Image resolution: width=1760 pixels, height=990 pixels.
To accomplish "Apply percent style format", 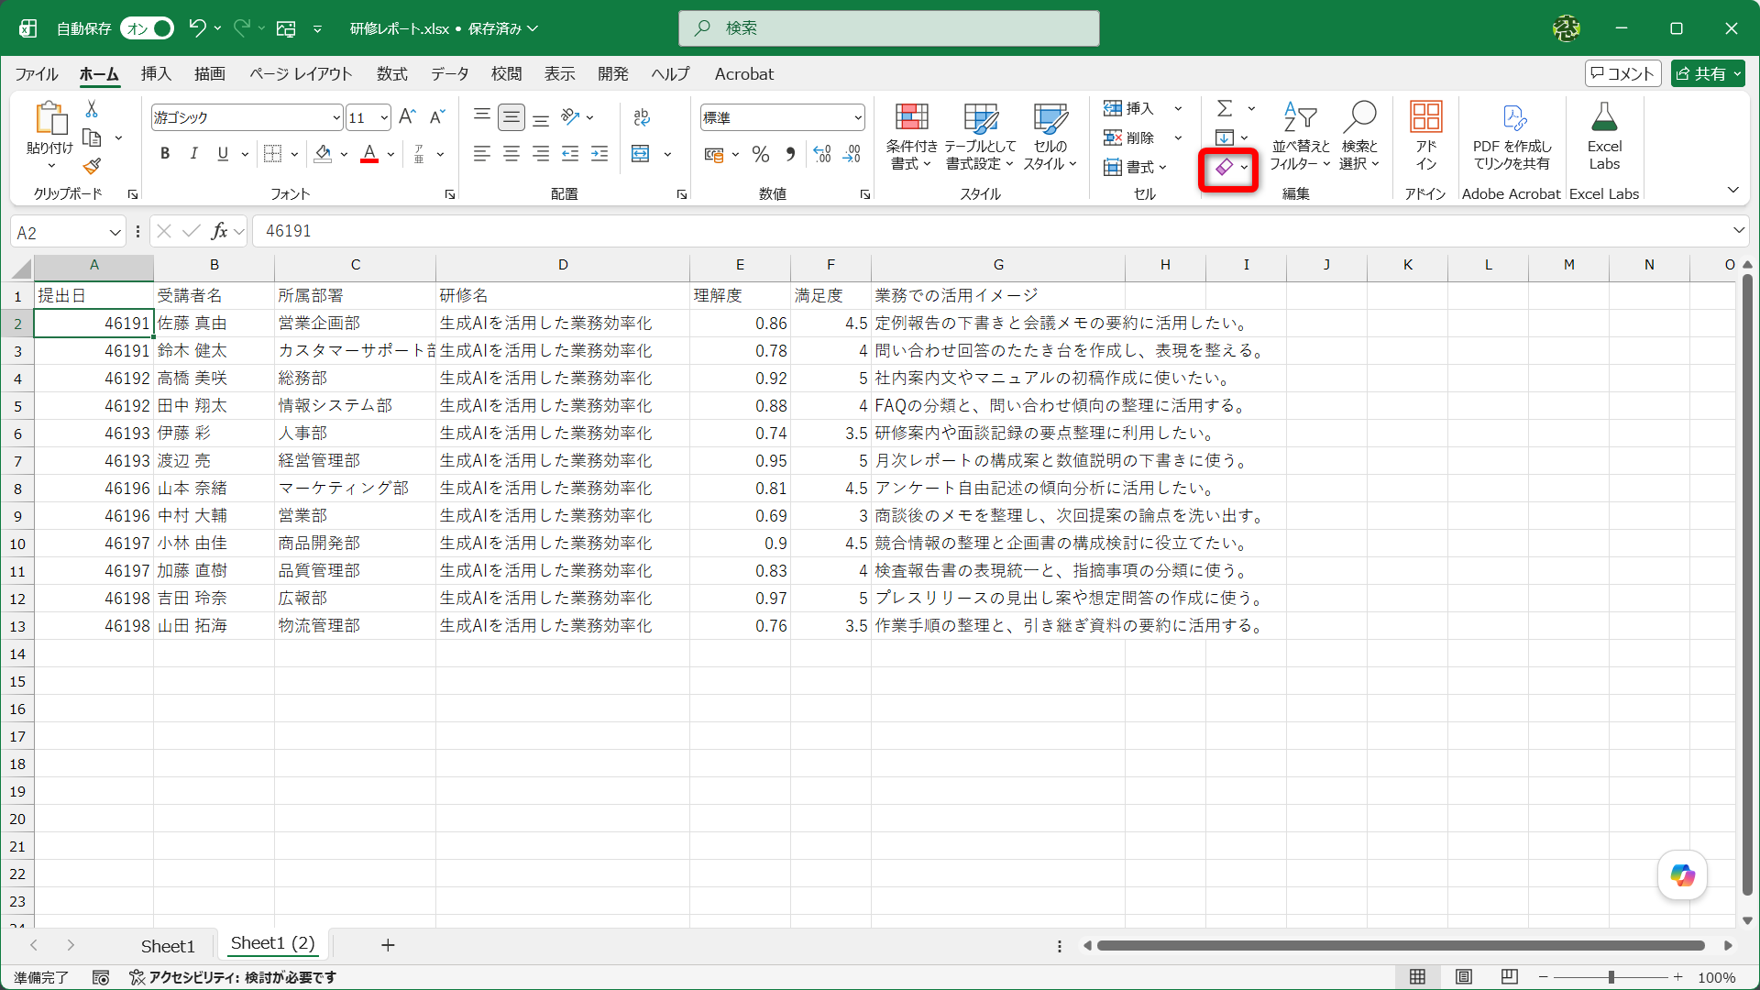I will (761, 154).
